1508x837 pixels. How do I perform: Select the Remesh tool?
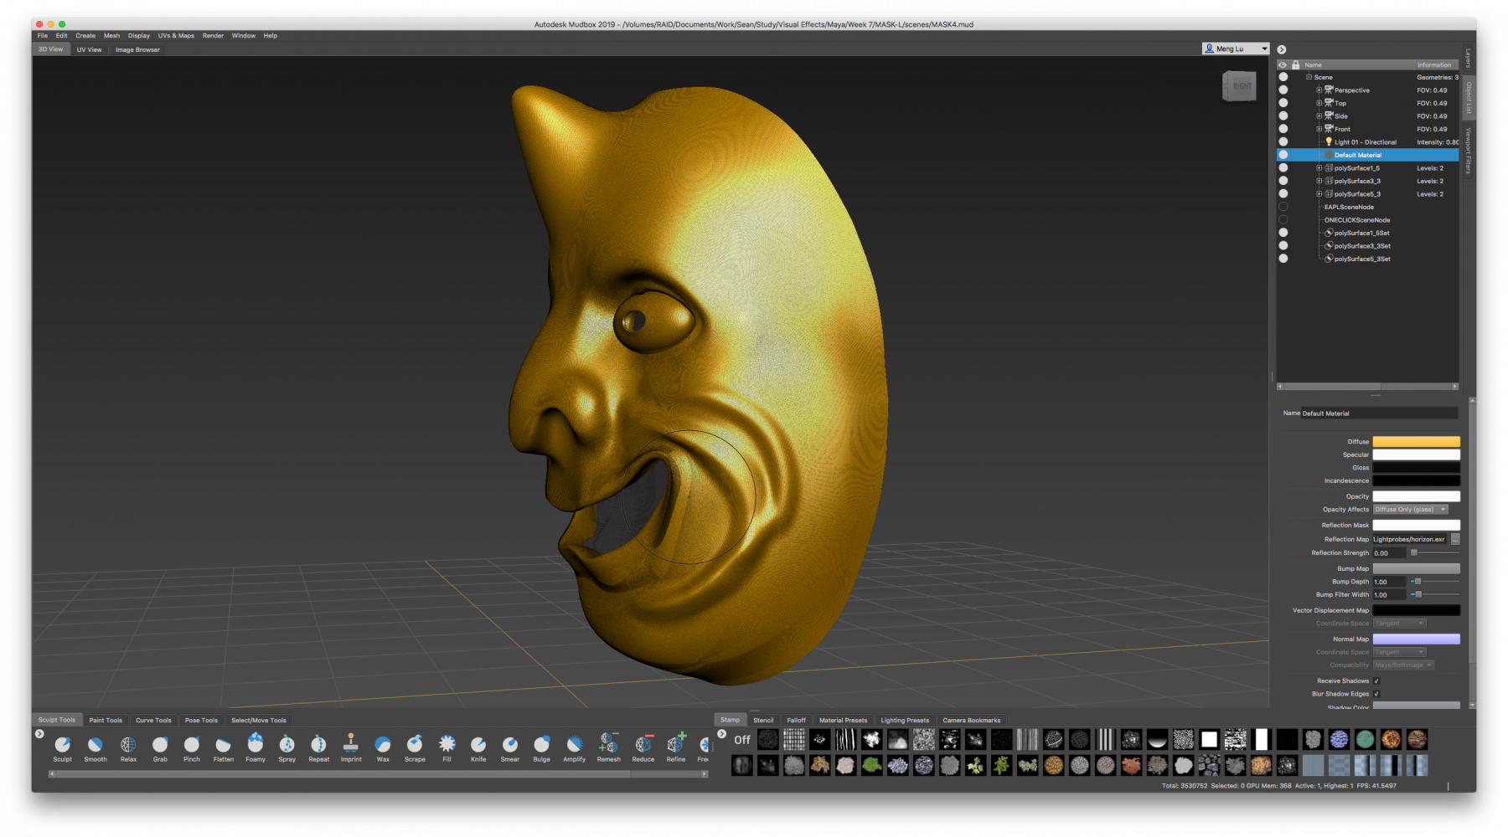pyautogui.click(x=609, y=747)
